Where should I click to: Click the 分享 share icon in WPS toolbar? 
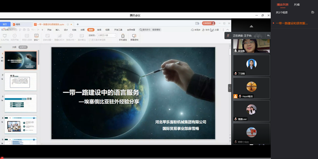pyautogui.click(x=212, y=30)
